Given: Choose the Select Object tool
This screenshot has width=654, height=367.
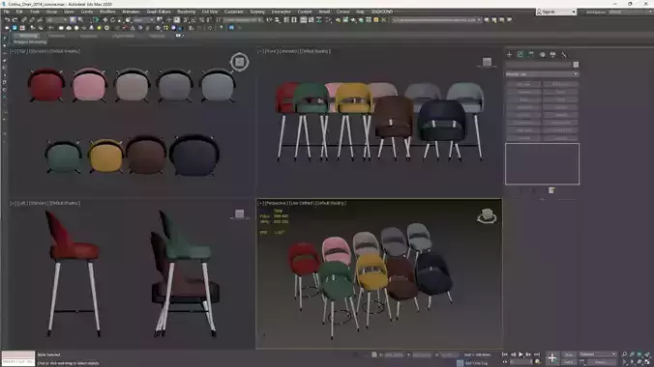Looking at the screenshot, I should 73,19.
